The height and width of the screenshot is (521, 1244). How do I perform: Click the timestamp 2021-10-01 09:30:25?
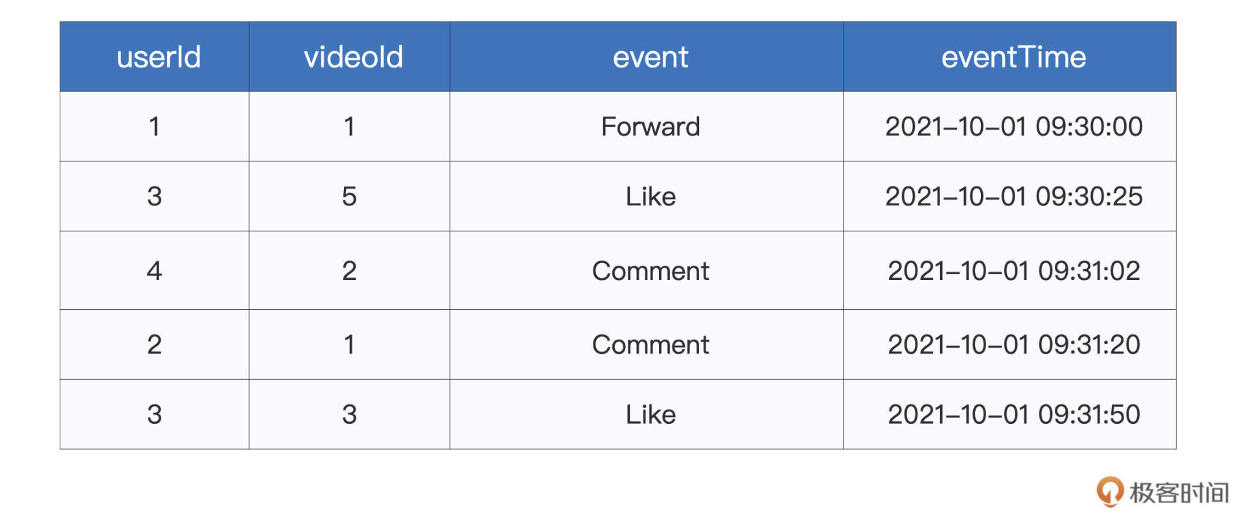coord(1013,196)
